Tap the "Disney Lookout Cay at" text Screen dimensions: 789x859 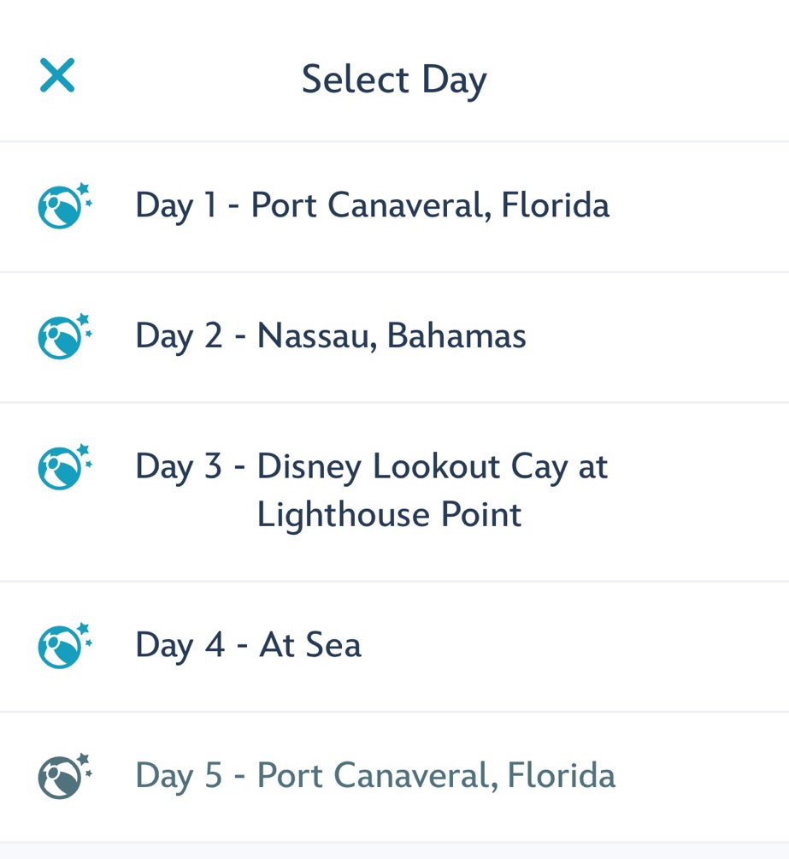click(433, 467)
